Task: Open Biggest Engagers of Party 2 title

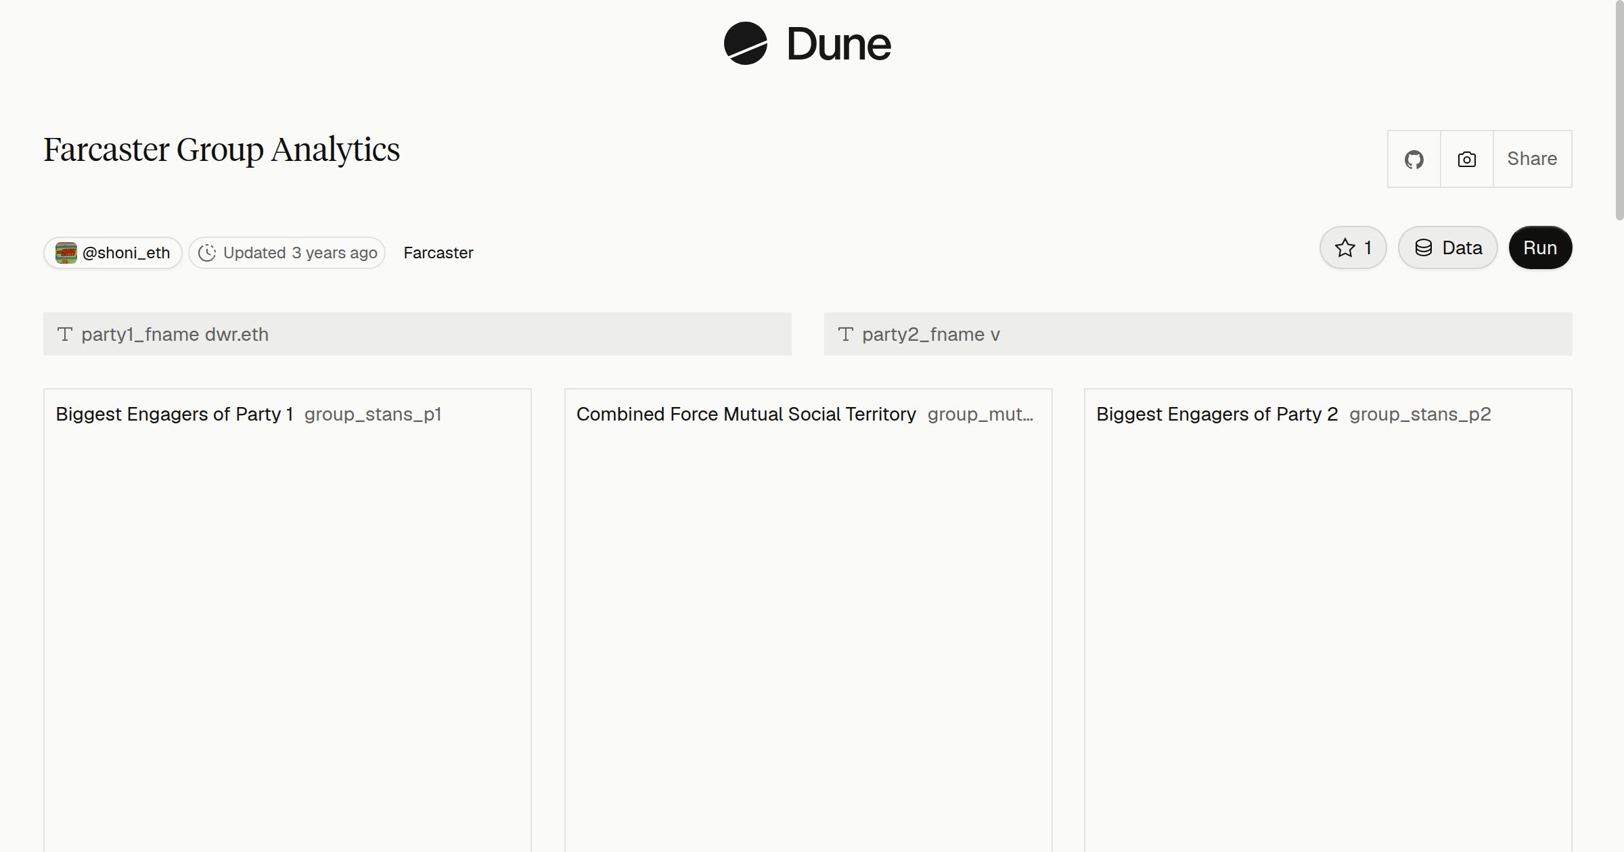Action: point(1217,415)
